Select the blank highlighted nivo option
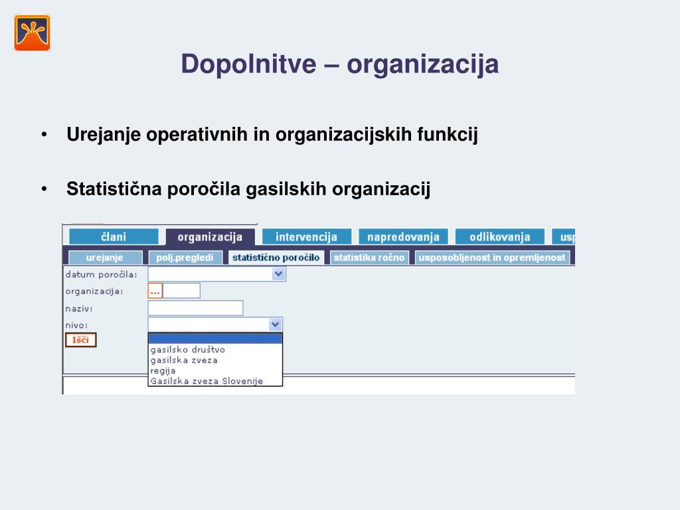 click(215, 339)
